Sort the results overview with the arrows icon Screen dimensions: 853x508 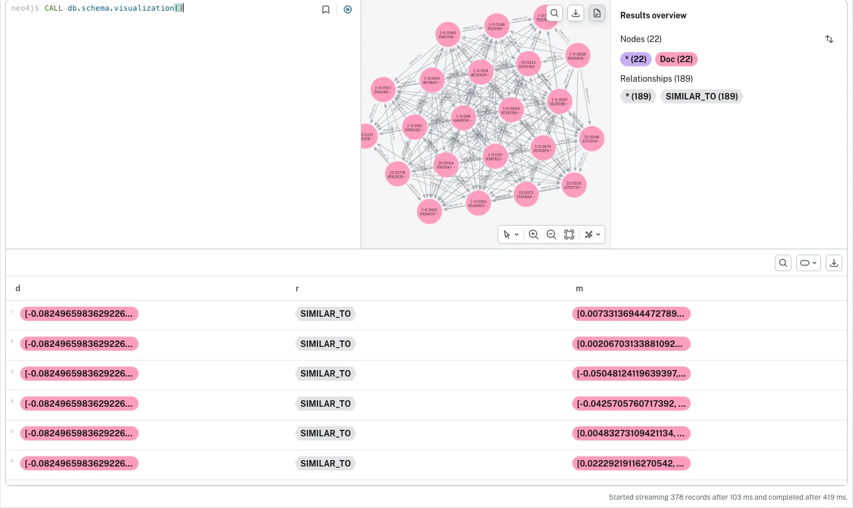[829, 39]
